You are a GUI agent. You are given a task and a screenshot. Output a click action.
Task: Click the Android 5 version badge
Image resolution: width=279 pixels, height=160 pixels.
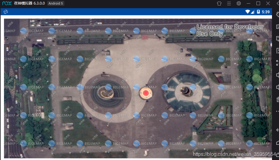pyautogui.click(x=56, y=3)
